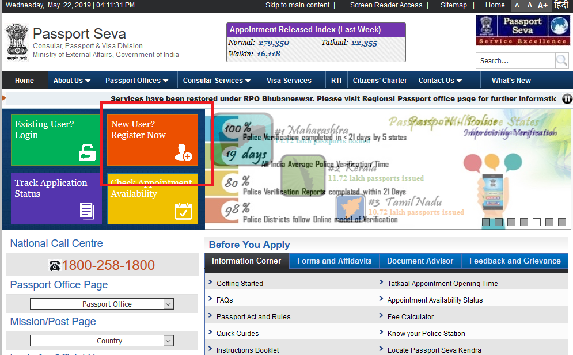Click the document icon on Track Application Status

point(88,211)
